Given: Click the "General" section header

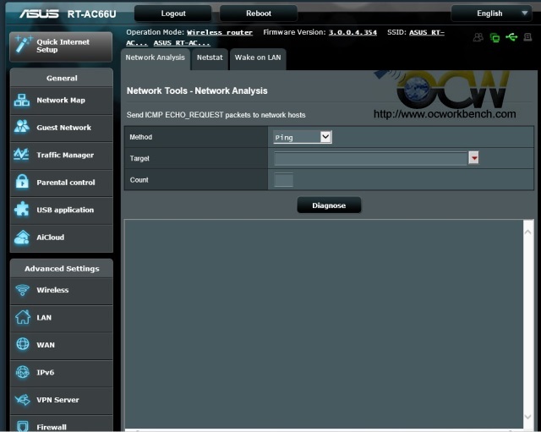Looking at the screenshot, I should 62,78.
